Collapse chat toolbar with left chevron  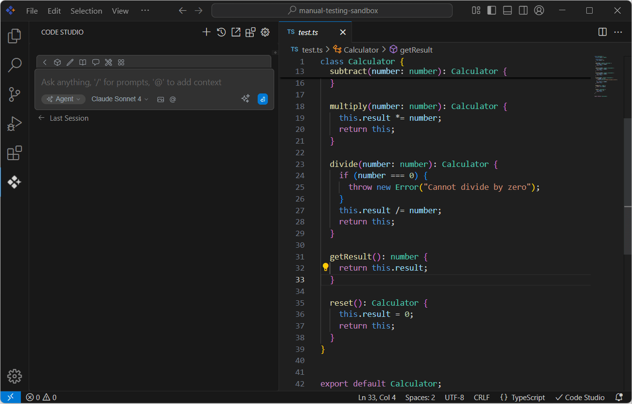[x=45, y=62]
